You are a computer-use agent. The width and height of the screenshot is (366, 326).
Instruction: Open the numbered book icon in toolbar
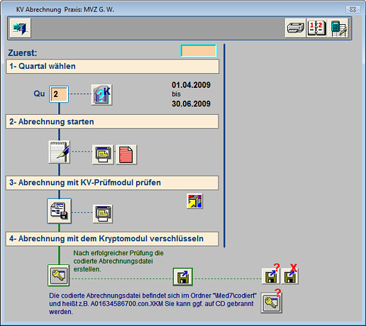pos(316,28)
